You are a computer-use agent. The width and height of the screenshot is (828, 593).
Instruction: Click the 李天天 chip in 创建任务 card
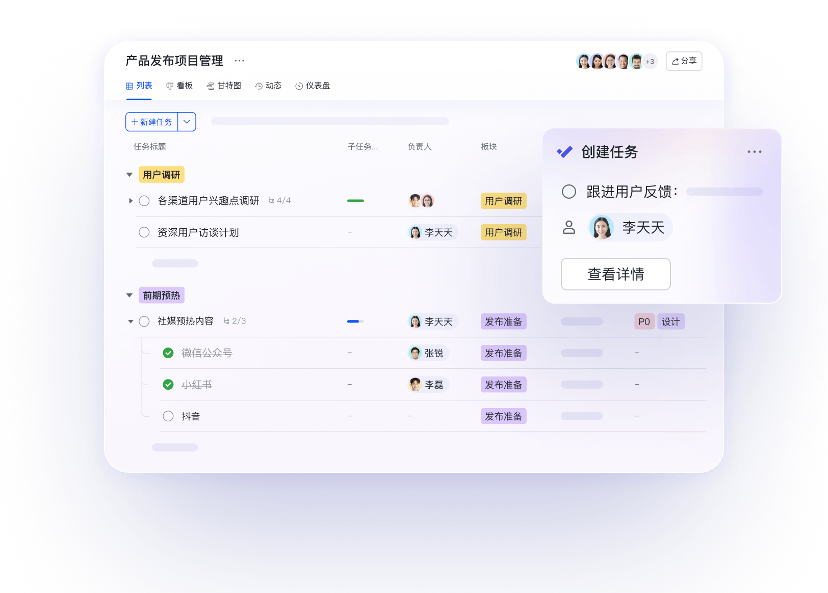click(630, 227)
